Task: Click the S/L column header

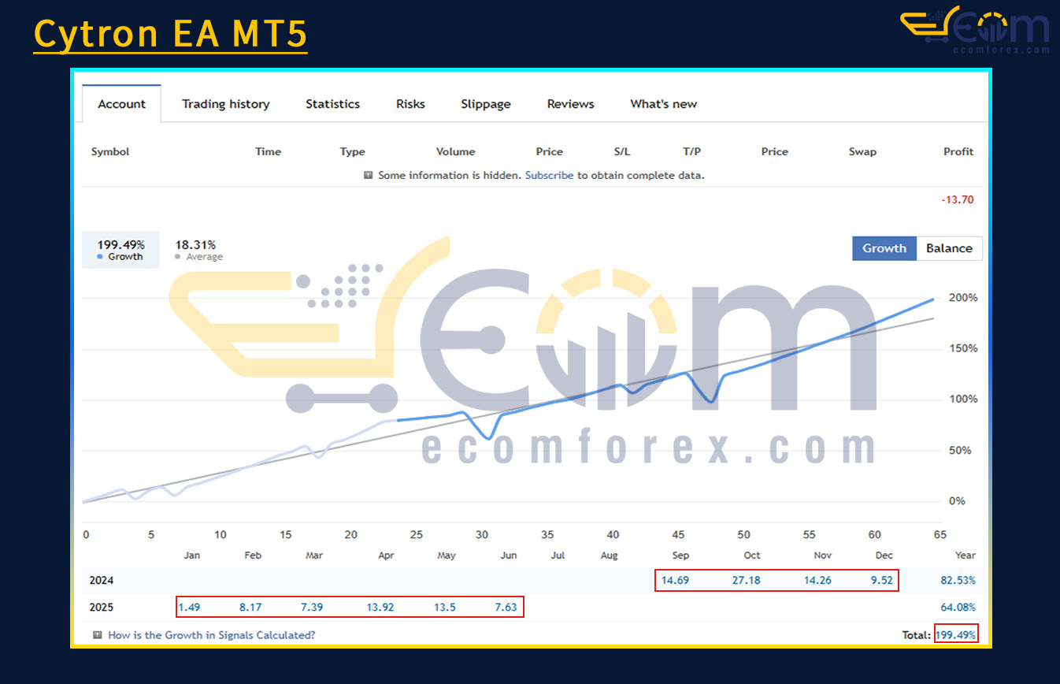Action: pyautogui.click(x=622, y=151)
